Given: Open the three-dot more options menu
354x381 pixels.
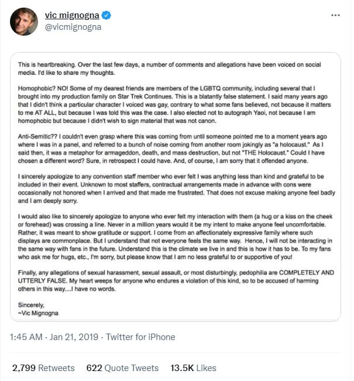Looking at the screenshot, I should point(335,15).
